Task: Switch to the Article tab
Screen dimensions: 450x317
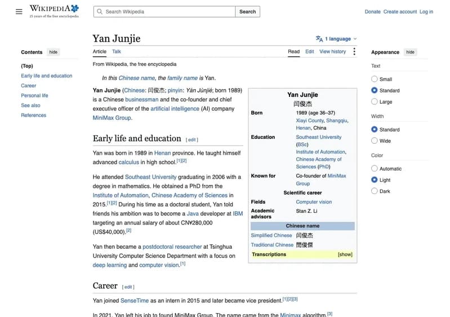Action: tap(99, 51)
